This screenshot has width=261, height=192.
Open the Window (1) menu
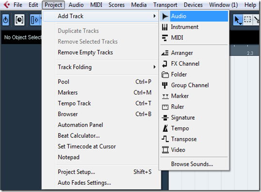[223, 5]
